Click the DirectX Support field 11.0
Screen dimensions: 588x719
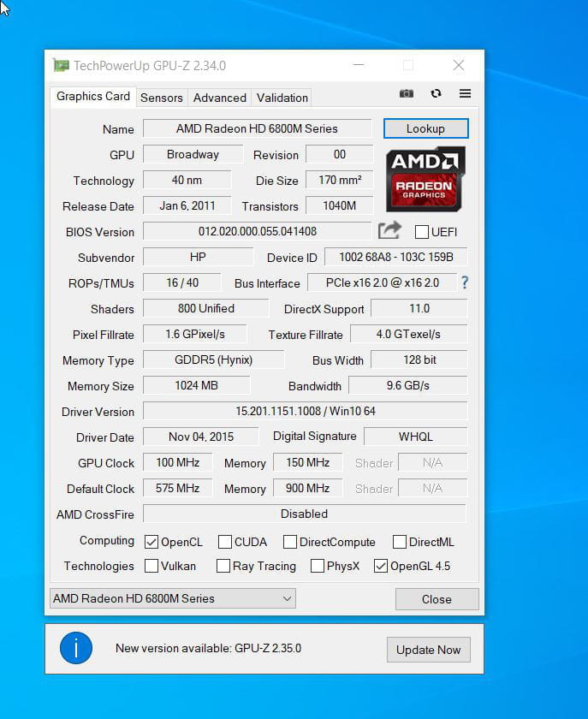[x=419, y=308]
